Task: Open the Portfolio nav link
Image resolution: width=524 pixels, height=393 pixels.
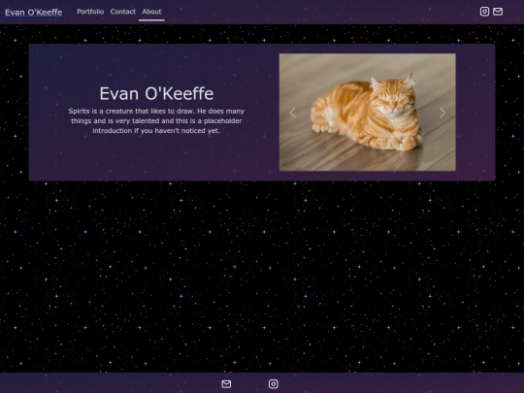Action: tap(90, 12)
